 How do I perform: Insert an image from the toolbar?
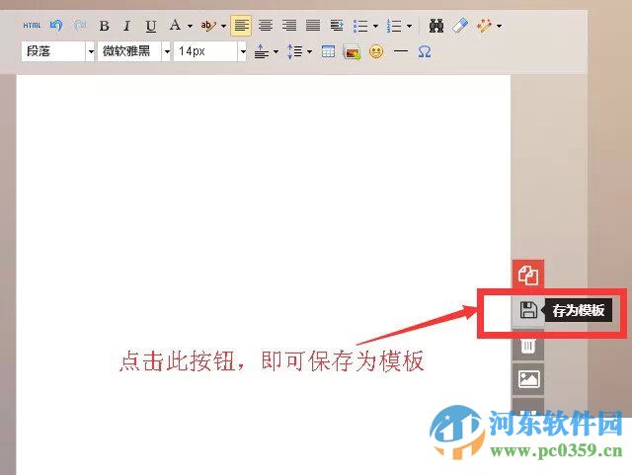352,52
